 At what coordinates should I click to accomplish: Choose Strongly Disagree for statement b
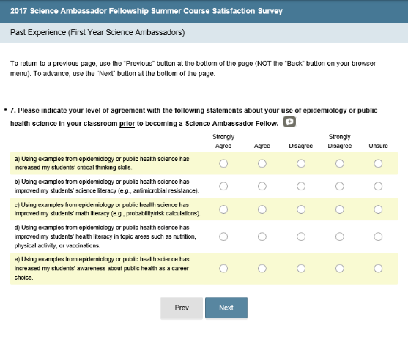pyautogui.click(x=340, y=186)
